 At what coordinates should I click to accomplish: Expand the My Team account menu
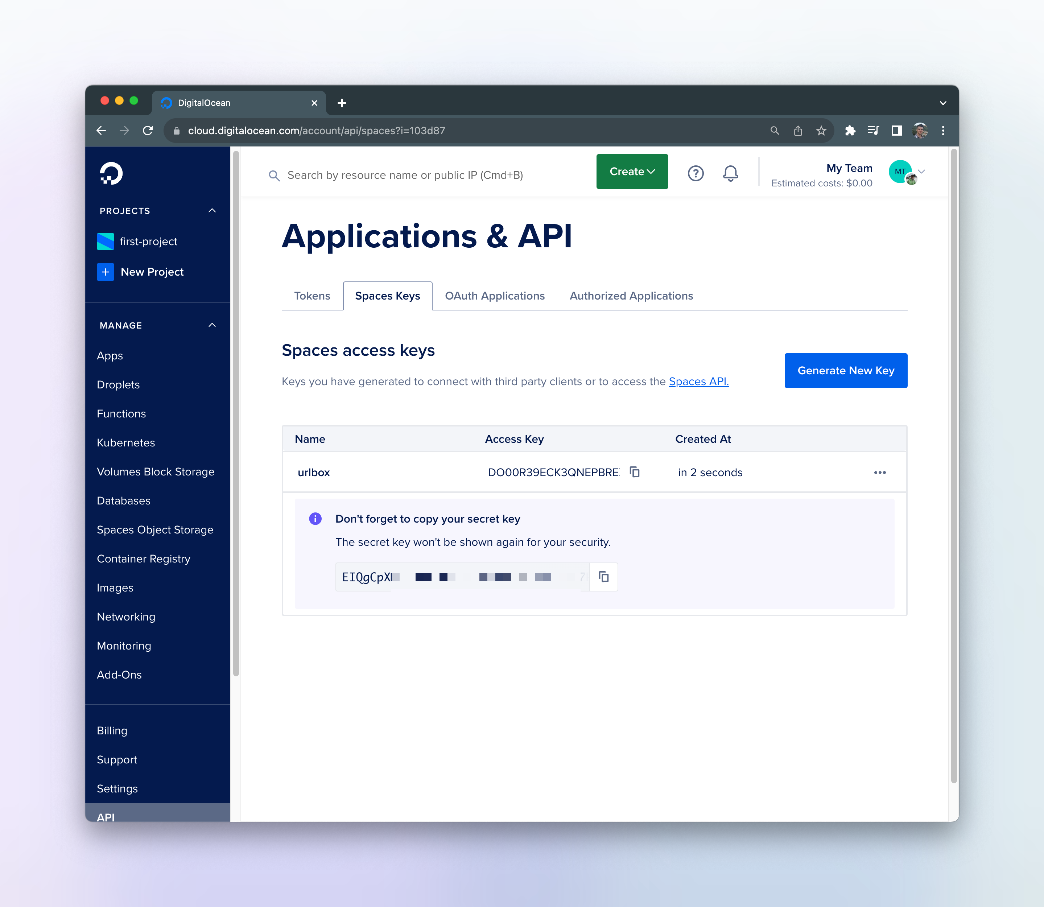tap(921, 172)
